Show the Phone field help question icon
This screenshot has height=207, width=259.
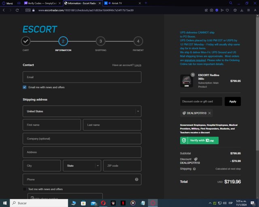coord(137,180)
